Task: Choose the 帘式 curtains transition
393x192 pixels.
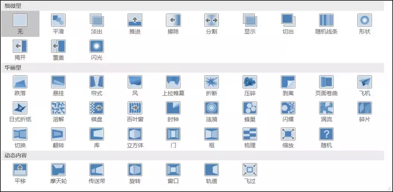Action: (x=97, y=86)
